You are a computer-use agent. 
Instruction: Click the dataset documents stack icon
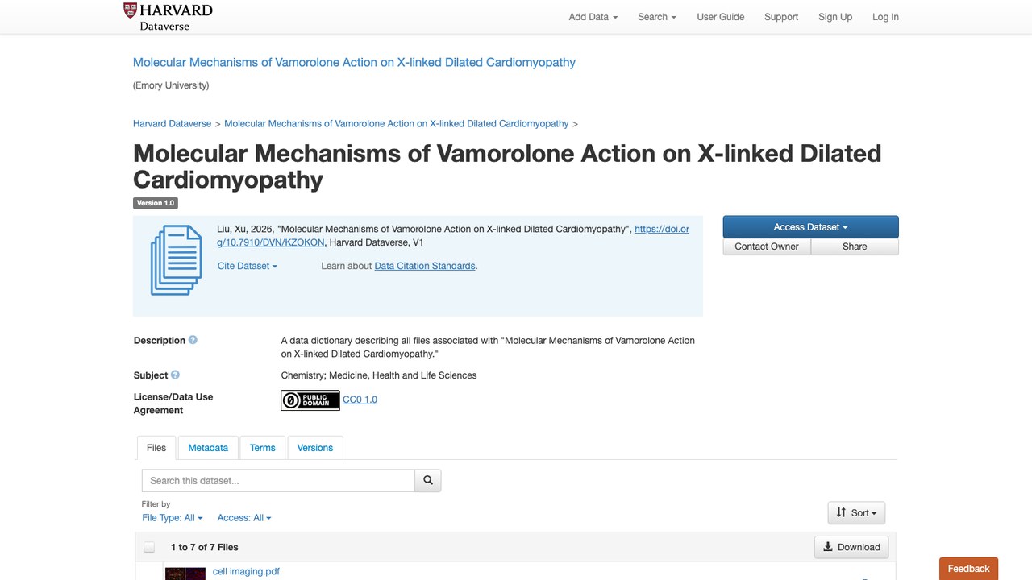[176, 260]
